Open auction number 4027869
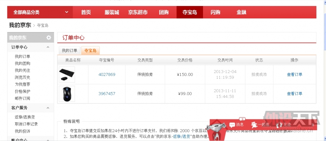This screenshot has width=326, height=141. click(107, 75)
